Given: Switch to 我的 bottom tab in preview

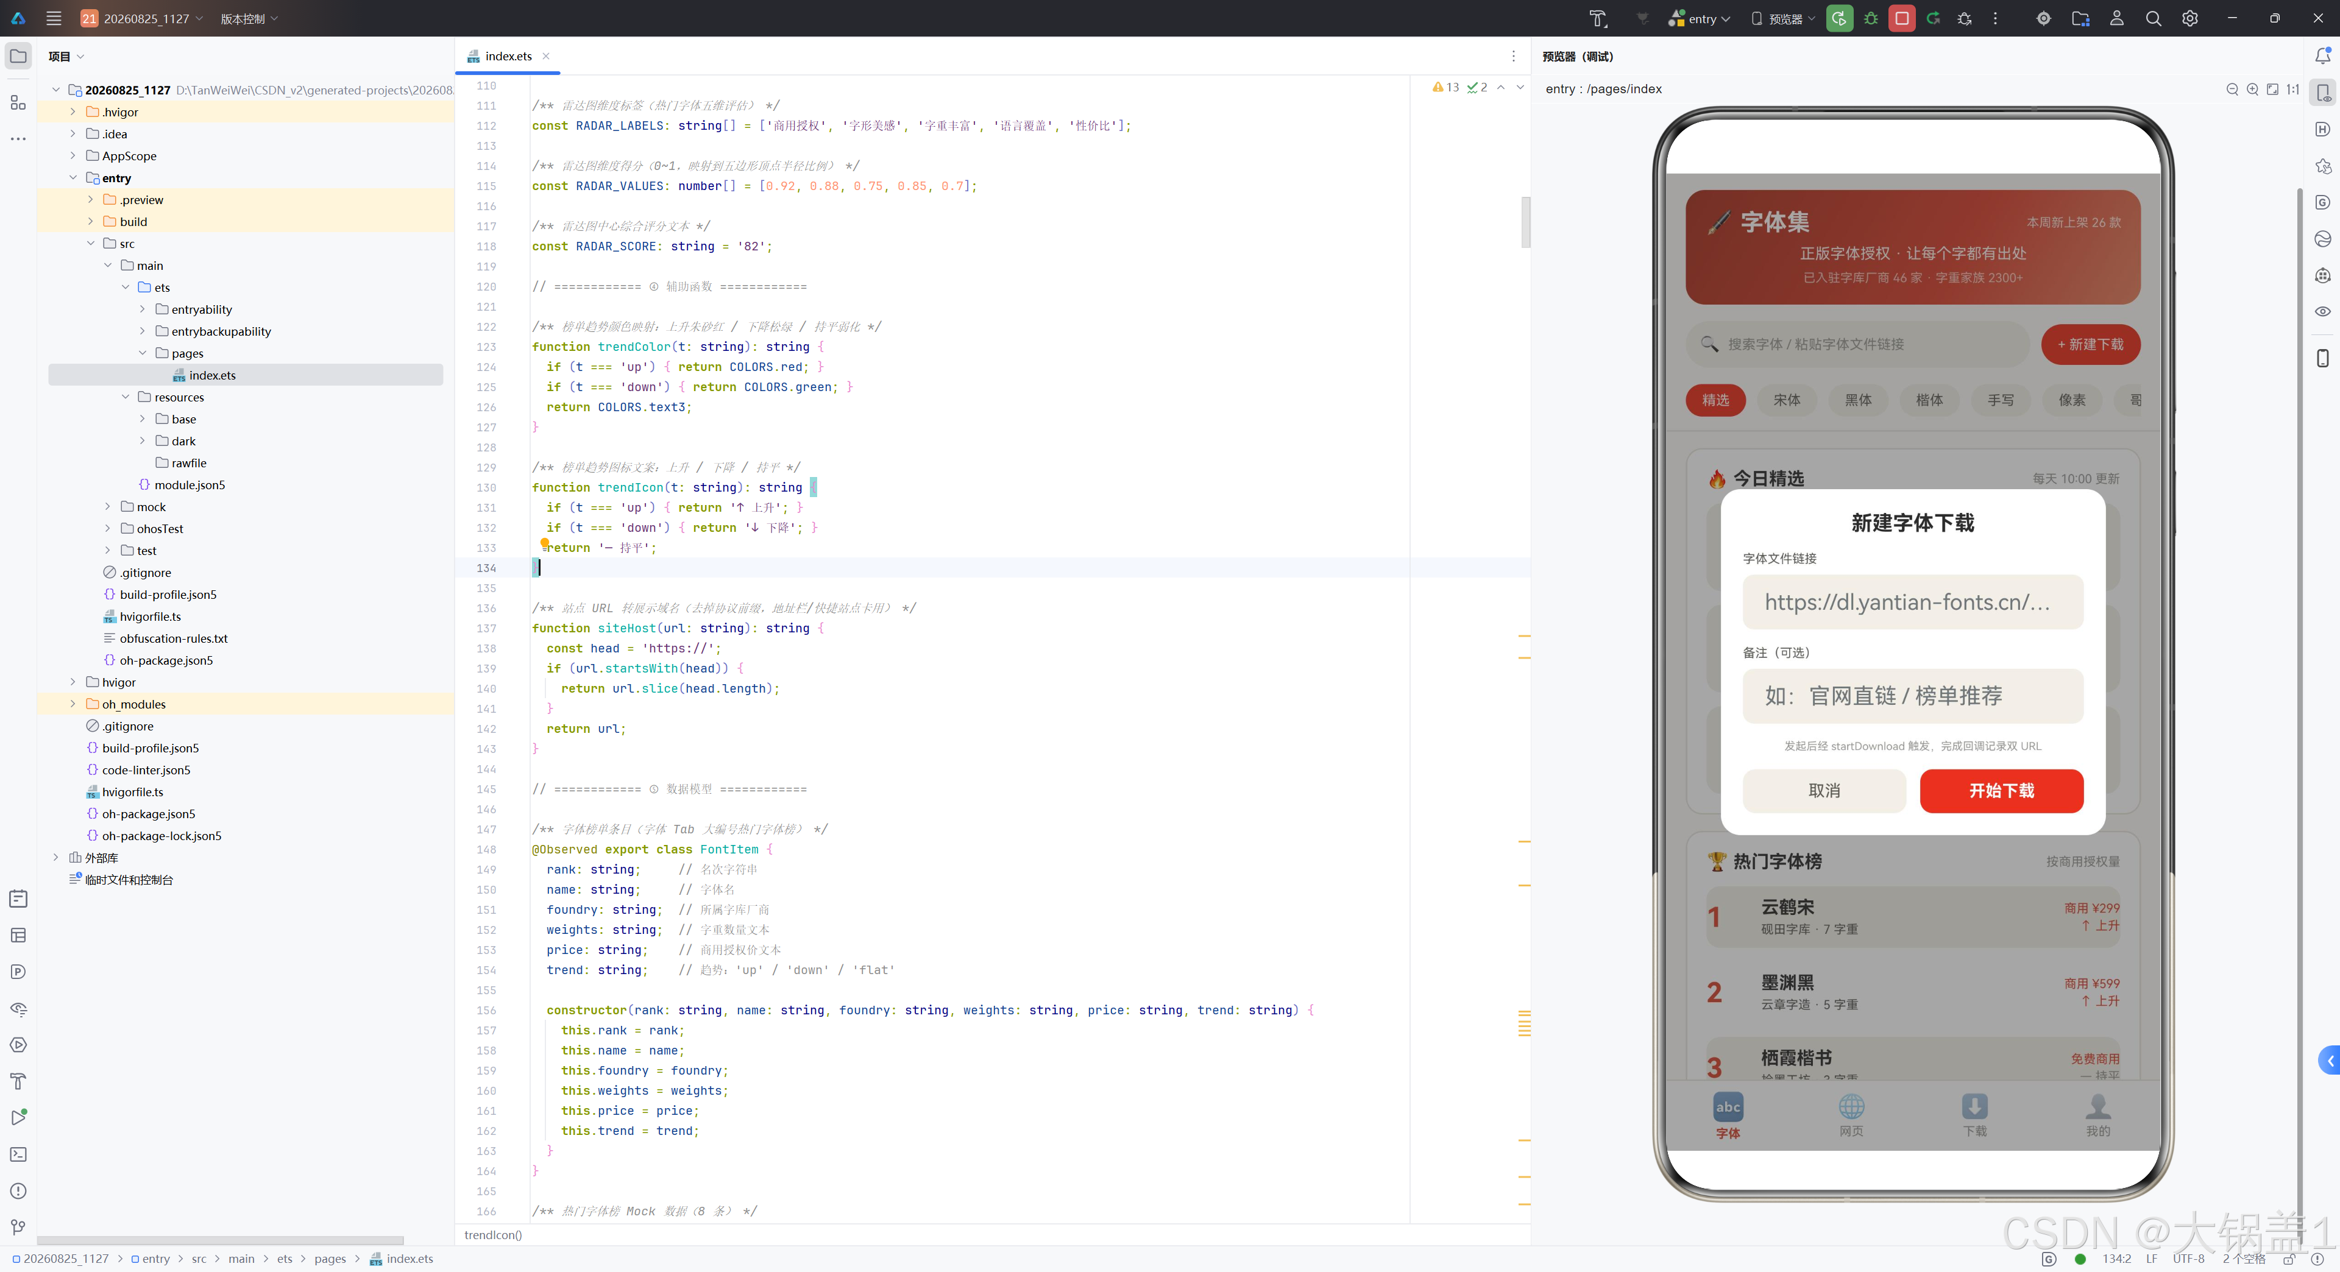Looking at the screenshot, I should (x=2098, y=1115).
